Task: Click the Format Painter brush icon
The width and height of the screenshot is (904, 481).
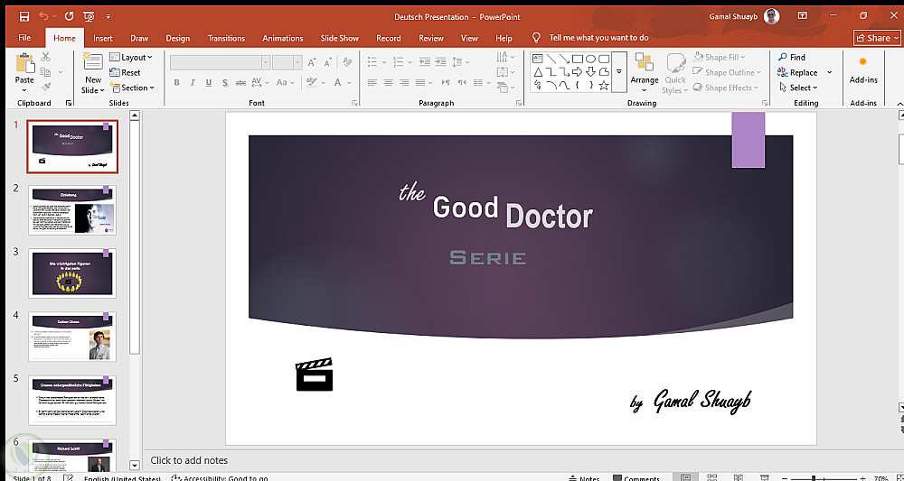Action: coord(45,88)
